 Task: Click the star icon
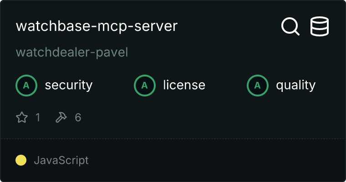click(x=22, y=117)
